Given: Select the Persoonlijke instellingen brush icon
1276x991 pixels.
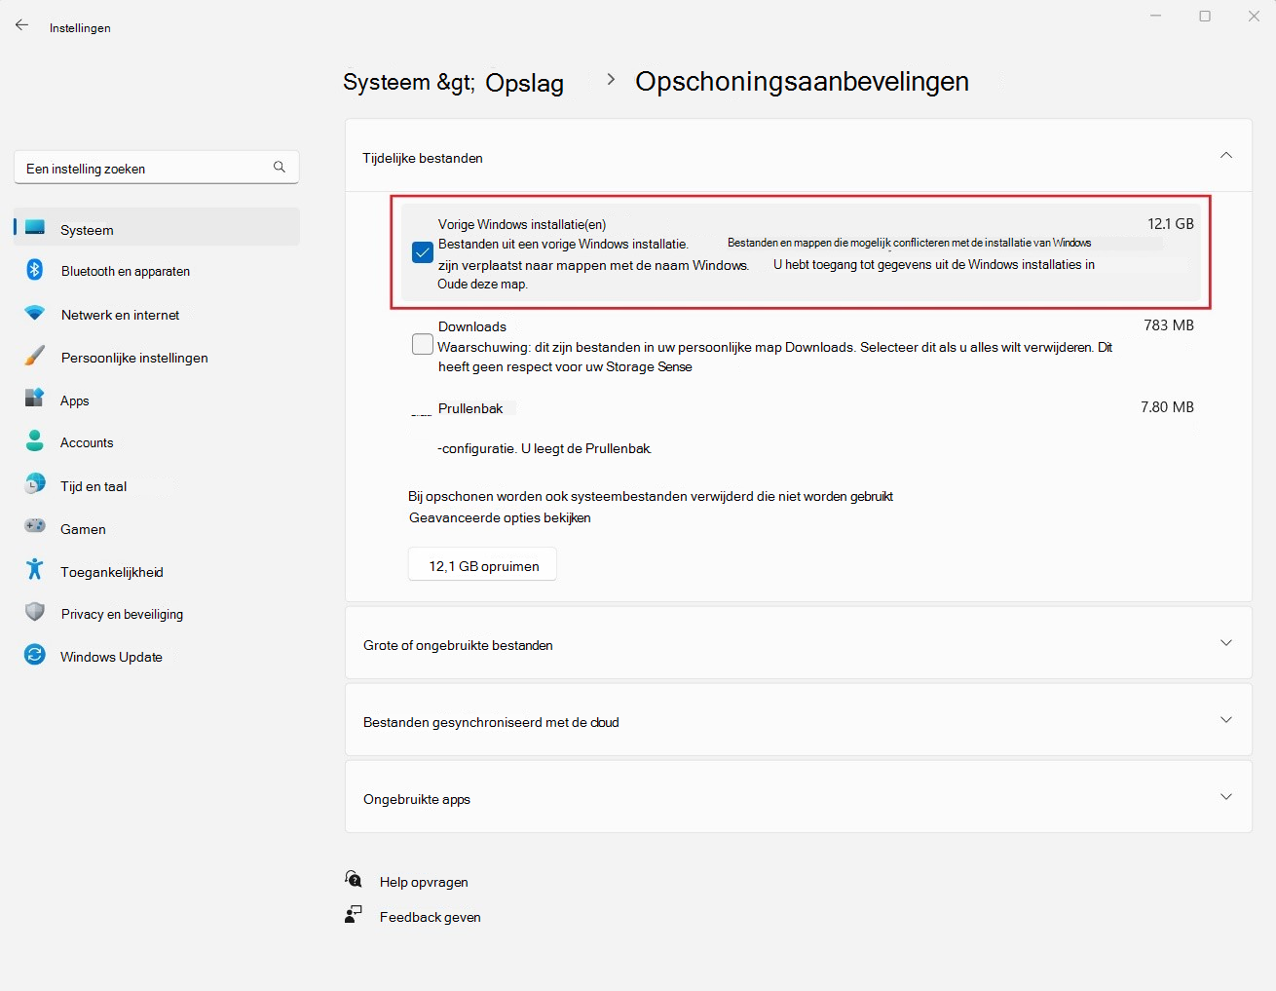Looking at the screenshot, I should [x=34, y=357].
